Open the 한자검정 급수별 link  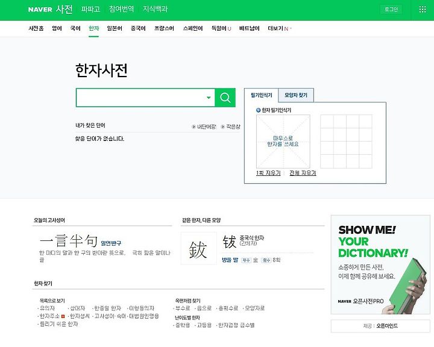pos(236,325)
